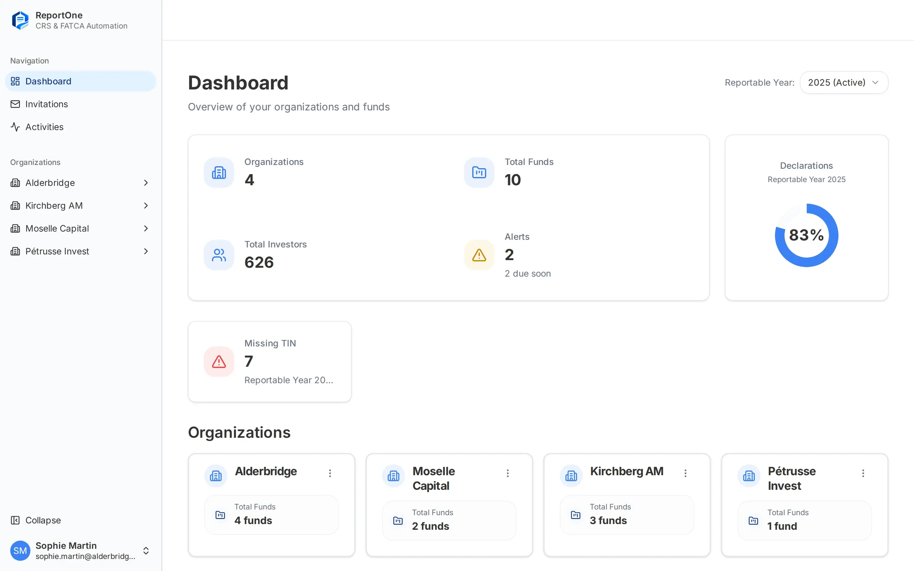The image size is (914, 571).
Task: Go to Invitations in sidebar
Action: (x=80, y=104)
